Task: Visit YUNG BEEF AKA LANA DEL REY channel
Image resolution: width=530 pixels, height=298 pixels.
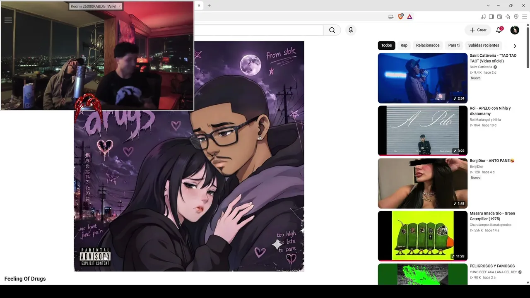Action: pos(494,272)
